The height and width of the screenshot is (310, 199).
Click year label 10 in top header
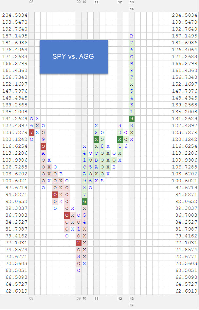(x=84, y=2)
